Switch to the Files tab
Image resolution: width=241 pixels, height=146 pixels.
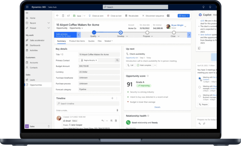99,41
